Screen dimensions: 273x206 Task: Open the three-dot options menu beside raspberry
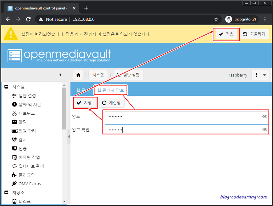[256, 75]
